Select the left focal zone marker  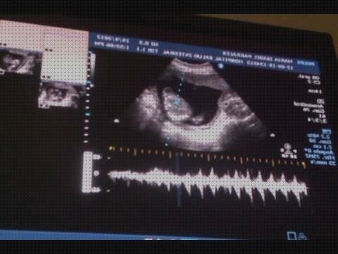pos(116,121)
